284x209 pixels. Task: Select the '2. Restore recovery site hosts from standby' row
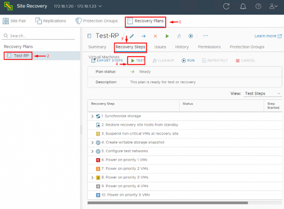[184, 125]
